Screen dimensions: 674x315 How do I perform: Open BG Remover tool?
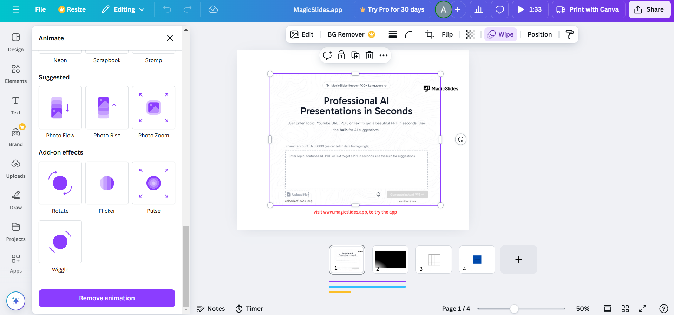pyautogui.click(x=351, y=34)
